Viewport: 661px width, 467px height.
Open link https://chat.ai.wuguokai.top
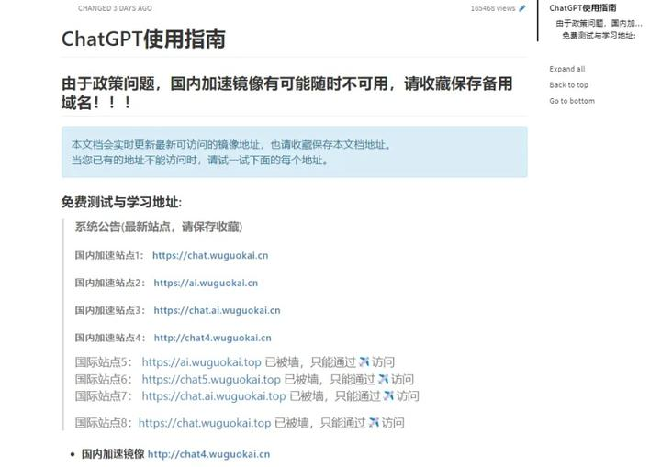tap(214, 396)
